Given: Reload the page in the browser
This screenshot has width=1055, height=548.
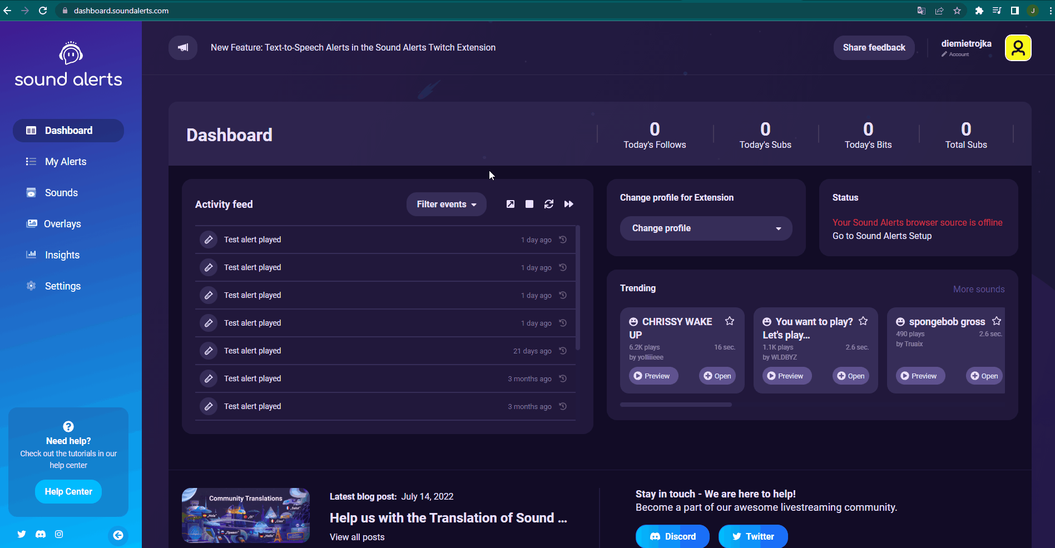Looking at the screenshot, I should point(43,11).
